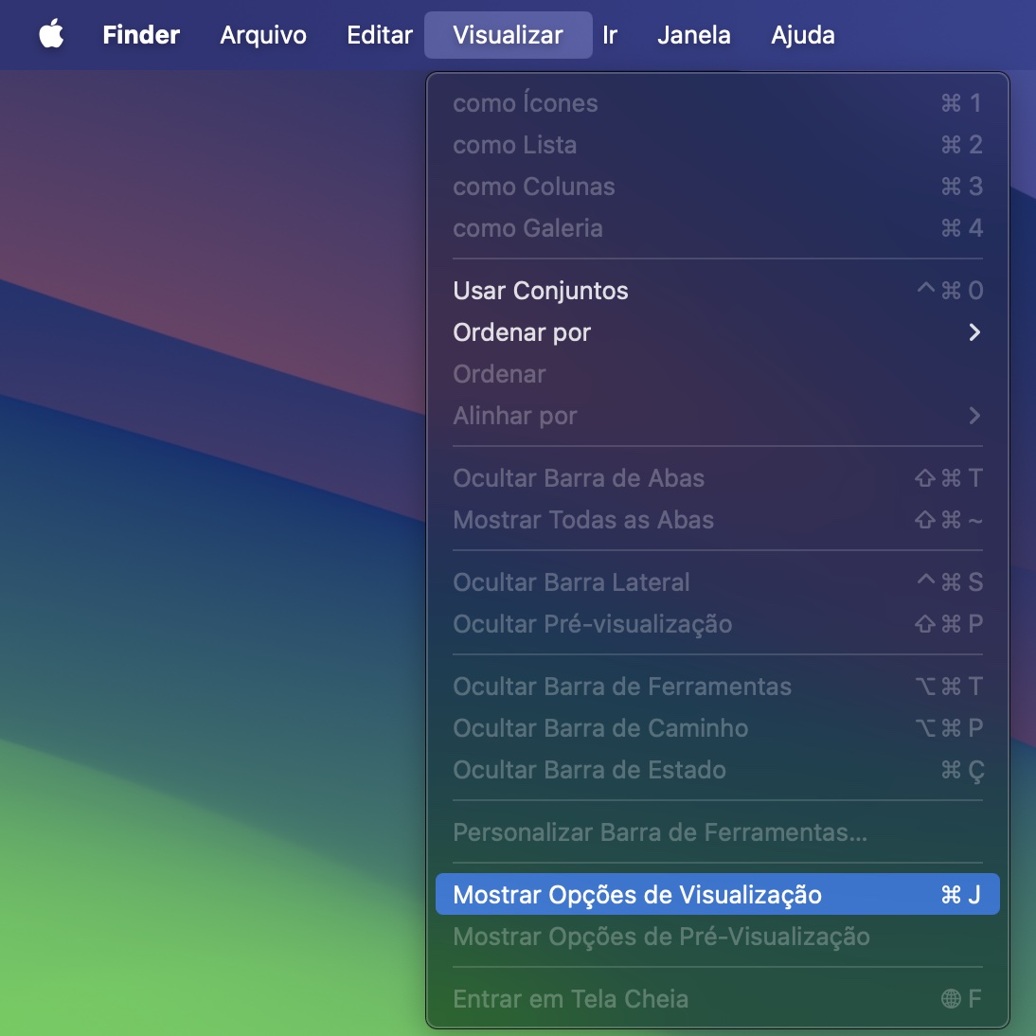Click the Visualizar menu title
1036x1036 pixels.
[508, 35]
